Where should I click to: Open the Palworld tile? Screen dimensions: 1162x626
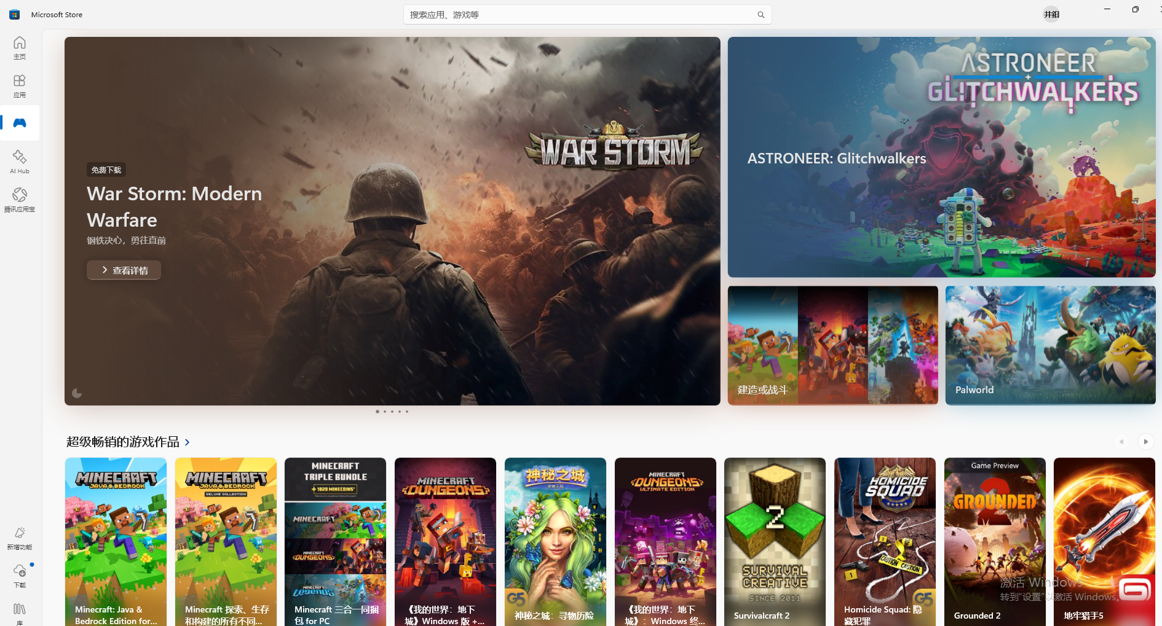[1050, 345]
